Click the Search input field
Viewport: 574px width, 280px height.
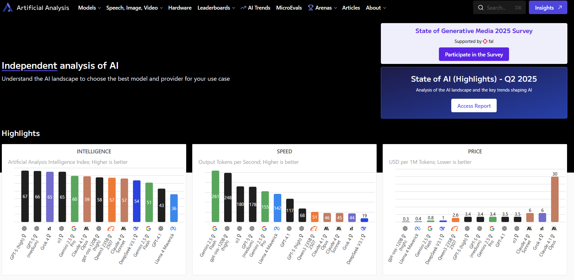coord(499,8)
